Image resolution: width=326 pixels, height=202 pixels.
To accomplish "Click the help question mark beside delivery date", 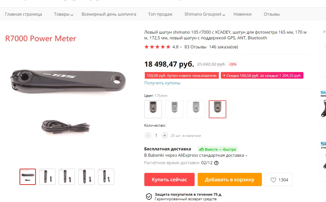I will [216, 163].
